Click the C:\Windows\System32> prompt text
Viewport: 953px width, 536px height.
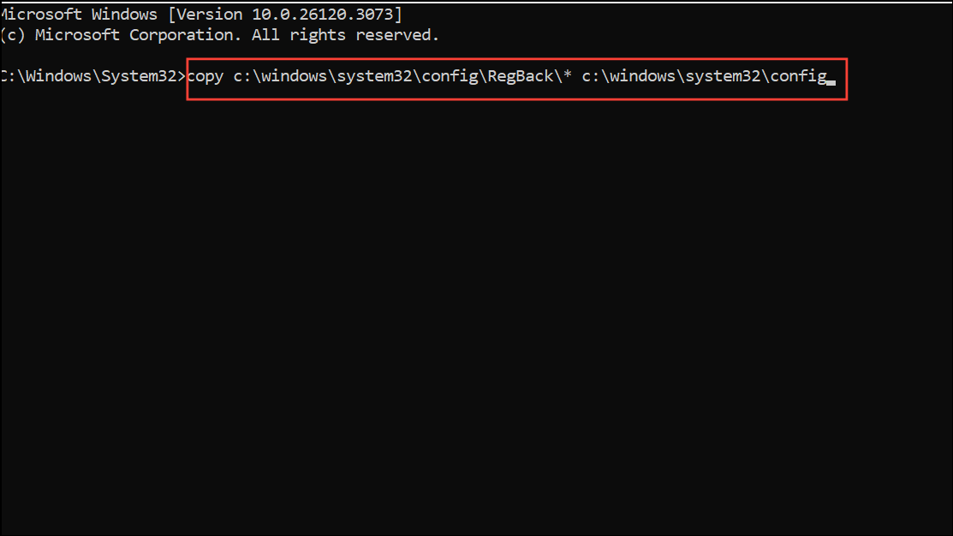pyautogui.click(x=92, y=76)
